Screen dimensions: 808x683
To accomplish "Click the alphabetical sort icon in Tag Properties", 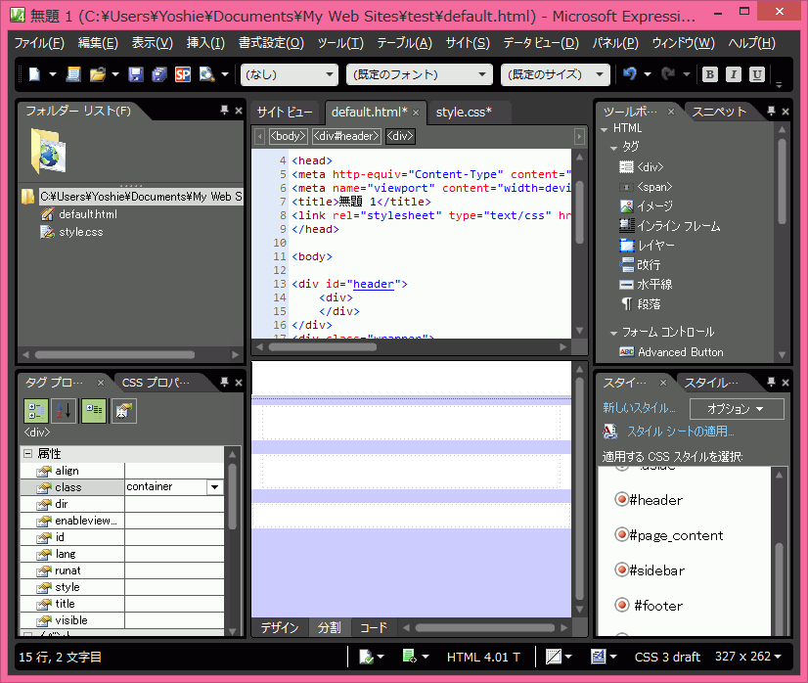I will 64,411.
